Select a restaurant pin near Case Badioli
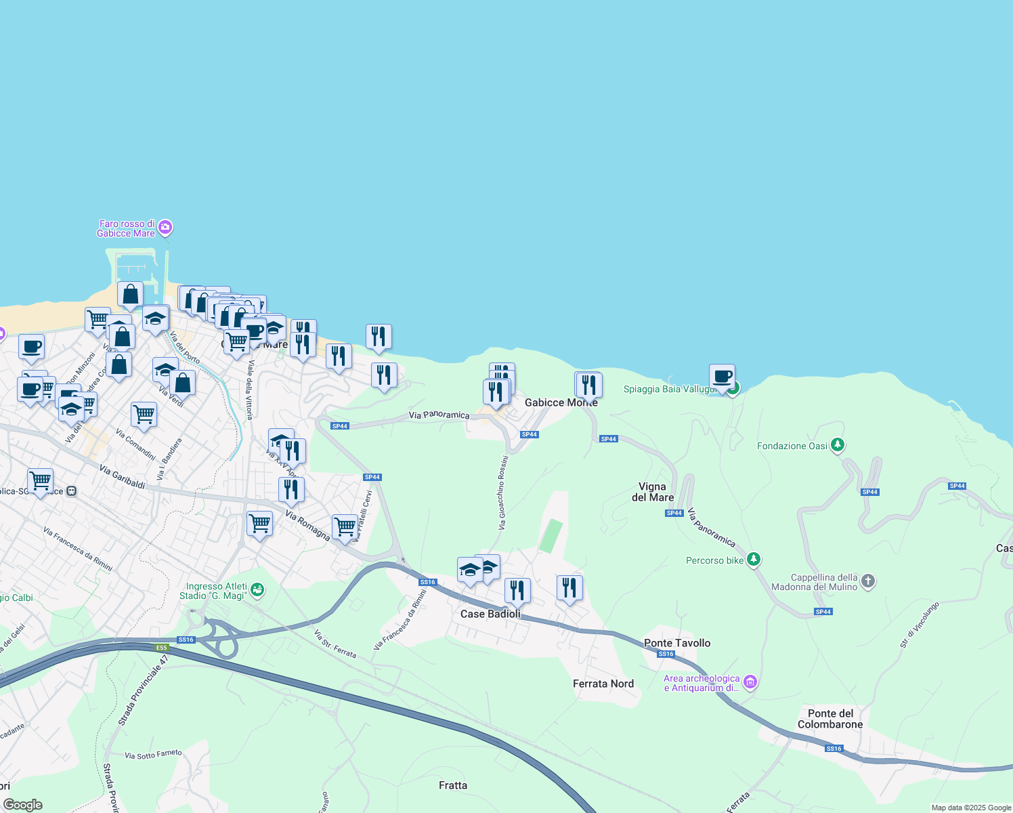Viewport: 1013px width, 813px height. click(x=519, y=589)
